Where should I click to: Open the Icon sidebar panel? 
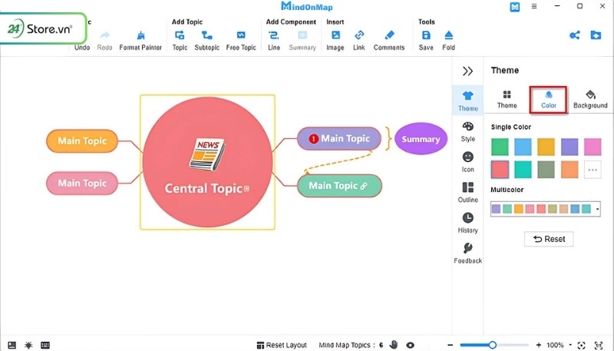[x=468, y=162]
